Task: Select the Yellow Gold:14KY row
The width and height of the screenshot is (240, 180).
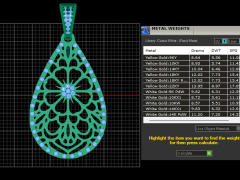Action: 191,69
